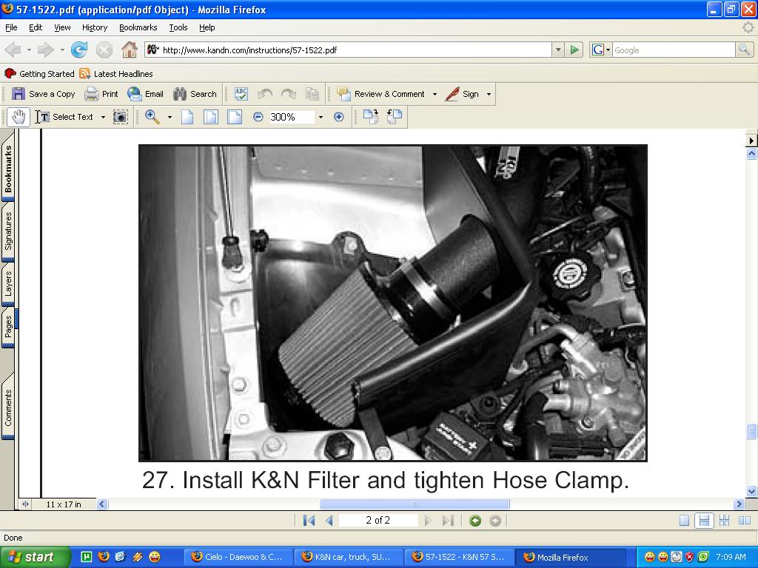Click the Snapshot camera tool
Image resolution: width=758 pixels, height=568 pixels.
[x=120, y=117]
